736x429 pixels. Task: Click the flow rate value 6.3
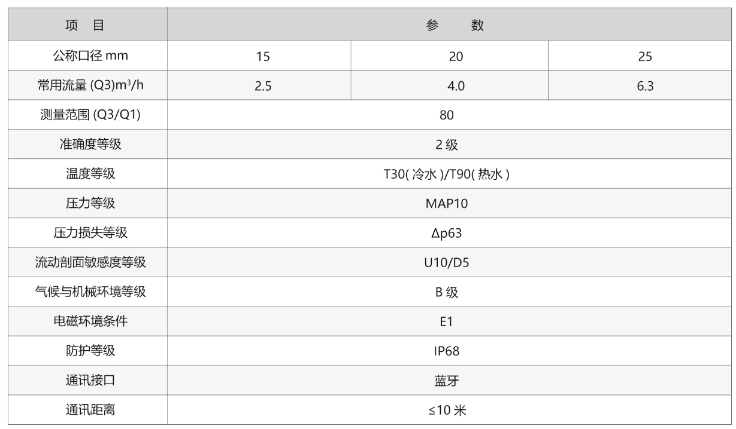pyautogui.click(x=644, y=87)
